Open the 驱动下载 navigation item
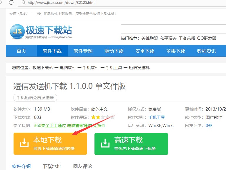Viewport: 226px width, 170px height. pyautogui.click(x=114, y=51)
